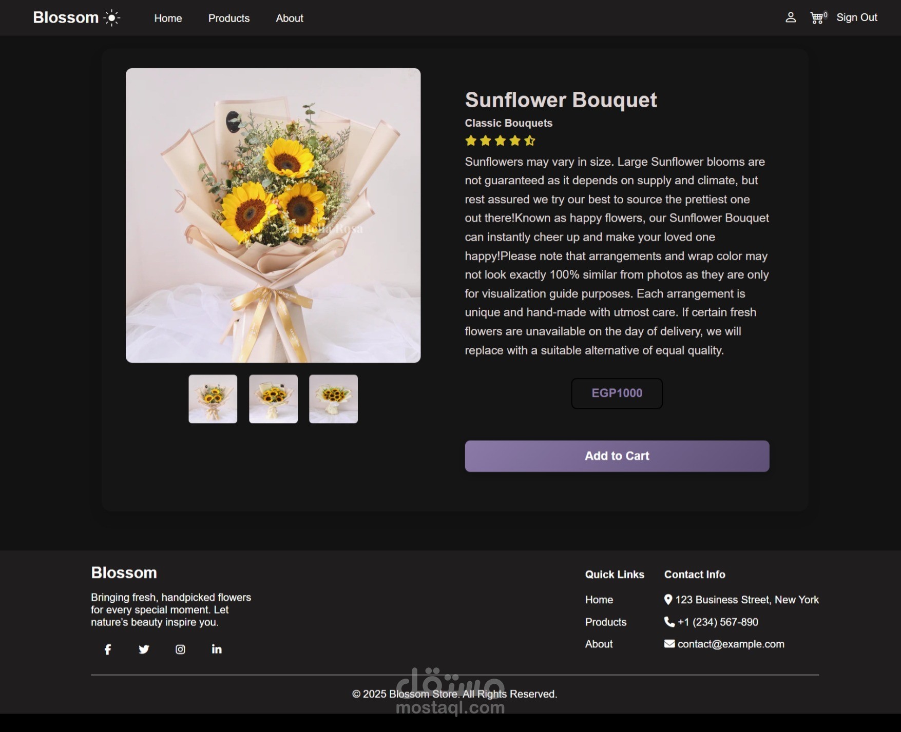The image size is (901, 732).
Task: Click the location pin icon
Action: [668, 599]
